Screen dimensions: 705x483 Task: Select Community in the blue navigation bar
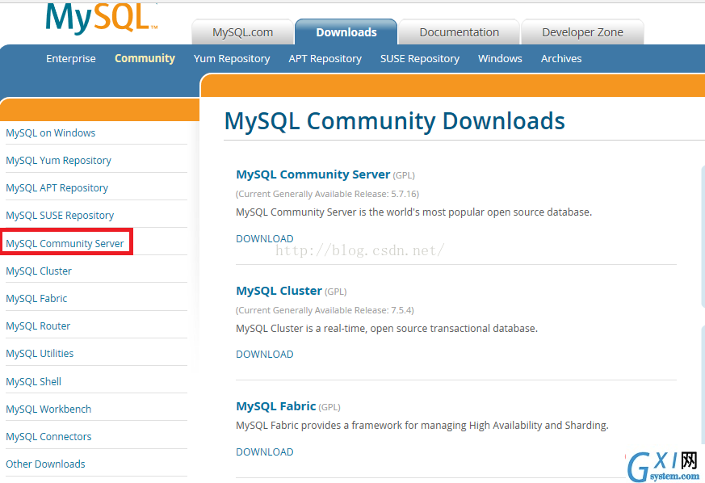(145, 58)
